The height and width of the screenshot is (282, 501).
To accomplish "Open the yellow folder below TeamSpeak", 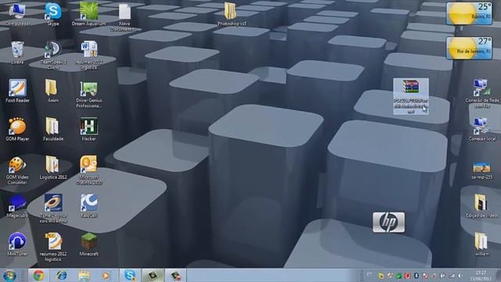I will pos(52,91).
